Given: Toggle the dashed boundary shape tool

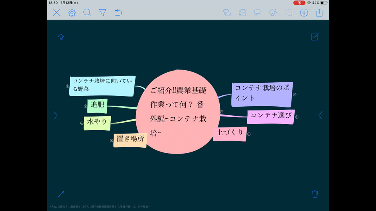Looking at the screenshot, I should tap(289, 13).
